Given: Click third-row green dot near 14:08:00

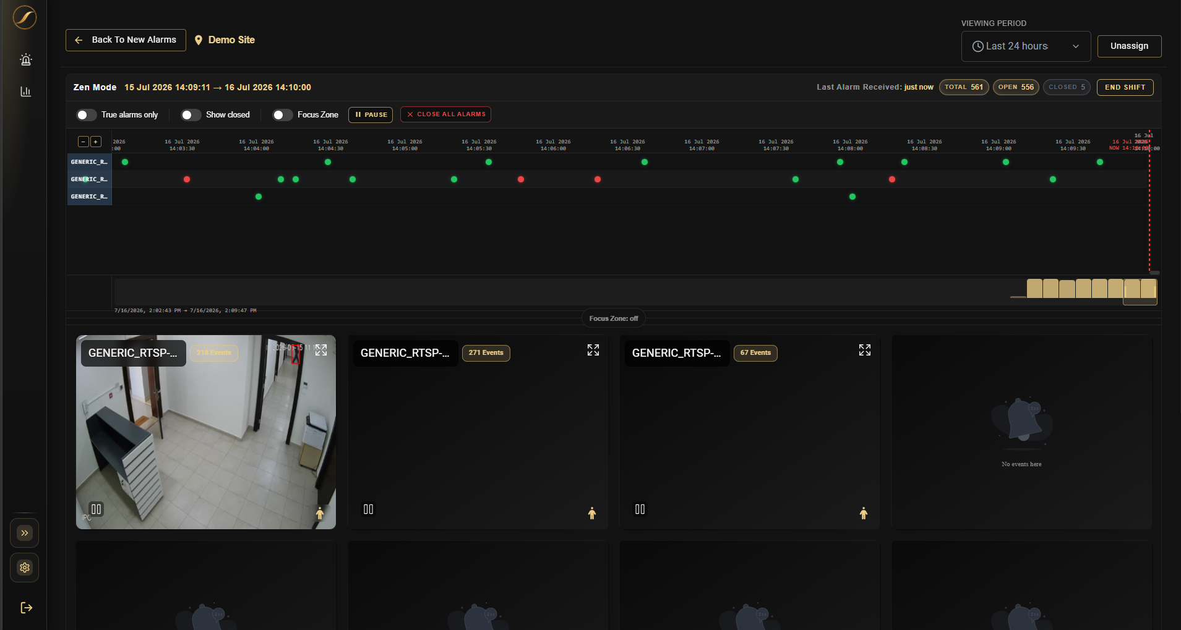Looking at the screenshot, I should point(852,197).
